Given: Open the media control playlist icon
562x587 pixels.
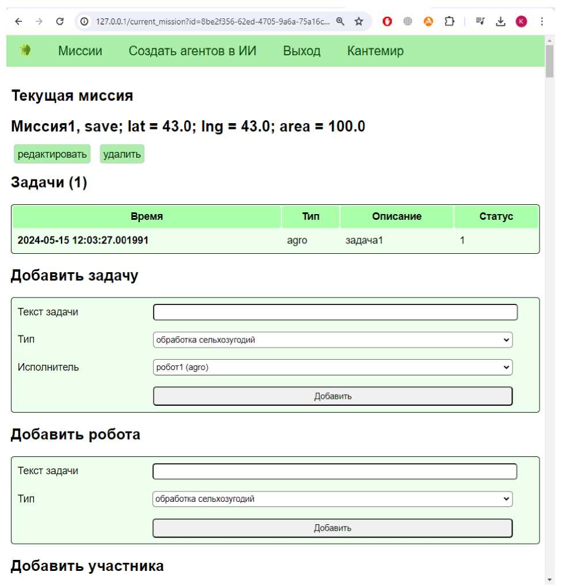Looking at the screenshot, I should point(480,21).
